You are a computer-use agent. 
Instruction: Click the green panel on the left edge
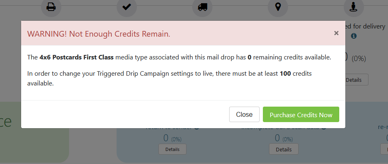35,132
